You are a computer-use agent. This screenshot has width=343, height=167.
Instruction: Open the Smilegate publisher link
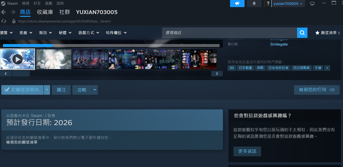279,44
